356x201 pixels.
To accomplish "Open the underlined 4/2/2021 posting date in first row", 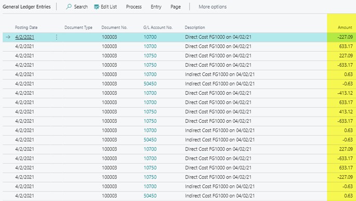I will point(24,37).
